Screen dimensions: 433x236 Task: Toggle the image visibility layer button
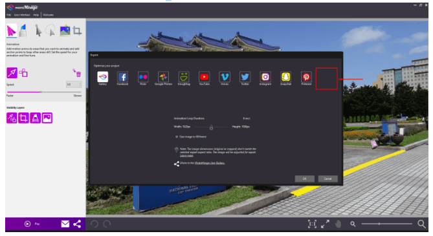[47, 118]
